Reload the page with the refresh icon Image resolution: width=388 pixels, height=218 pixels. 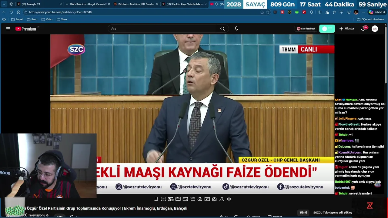pos(11,12)
